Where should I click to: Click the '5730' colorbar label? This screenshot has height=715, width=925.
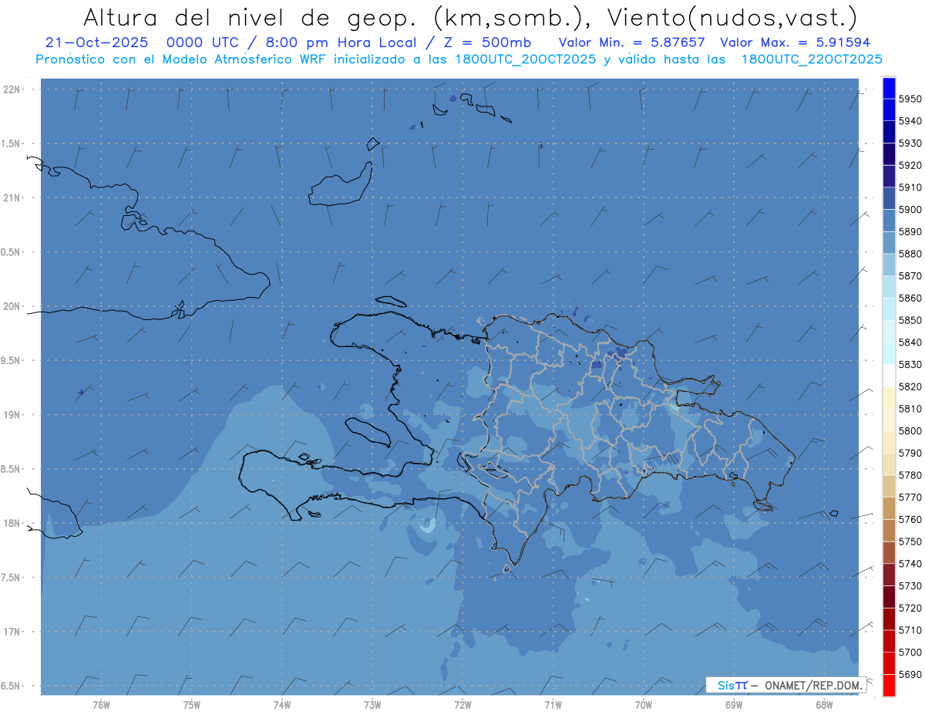click(910, 586)
